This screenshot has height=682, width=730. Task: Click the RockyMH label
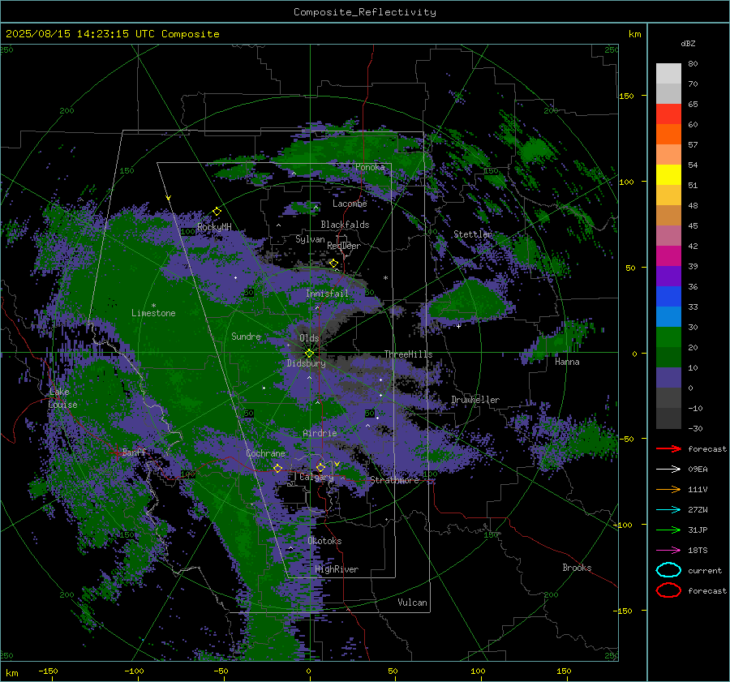pos(214,227)
